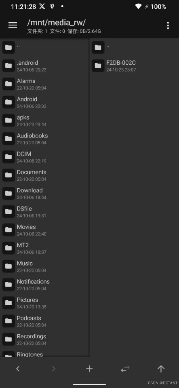179x388 pixels.
Task: Open the .android folder
Action: coord(44,65)
